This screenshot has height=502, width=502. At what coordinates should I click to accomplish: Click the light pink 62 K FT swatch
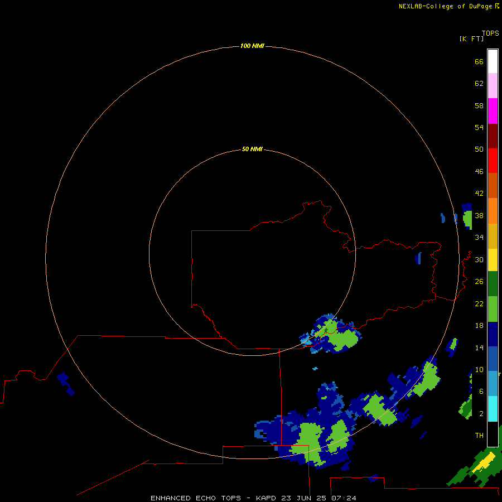493,86
